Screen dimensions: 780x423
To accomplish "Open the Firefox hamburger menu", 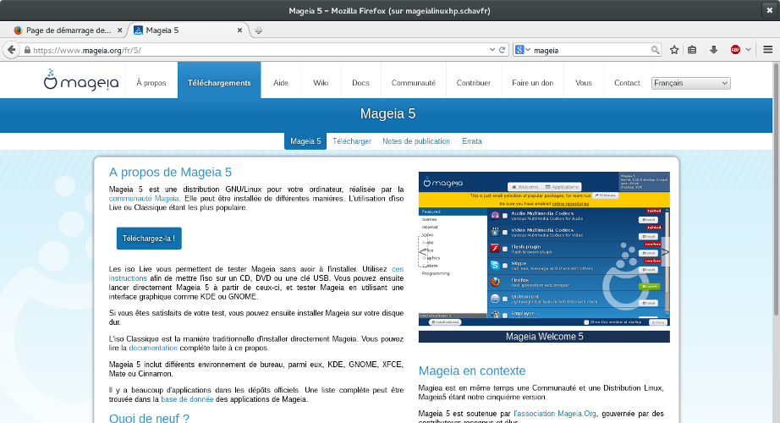I will coord(767,50).
